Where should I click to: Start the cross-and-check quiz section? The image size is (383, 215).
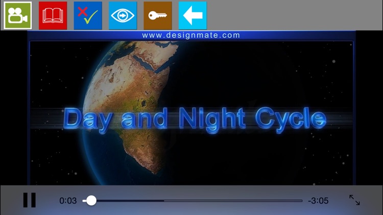click(88, 15)
